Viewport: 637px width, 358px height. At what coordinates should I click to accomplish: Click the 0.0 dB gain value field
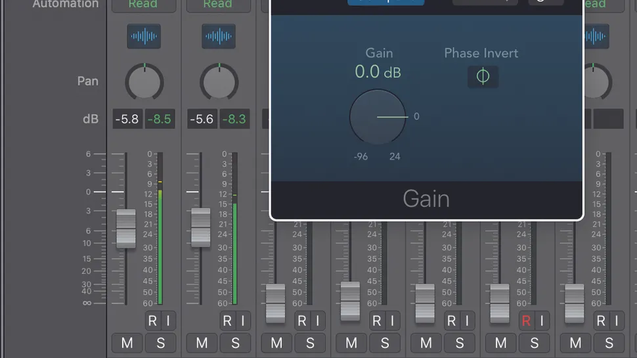pos(378,72)
